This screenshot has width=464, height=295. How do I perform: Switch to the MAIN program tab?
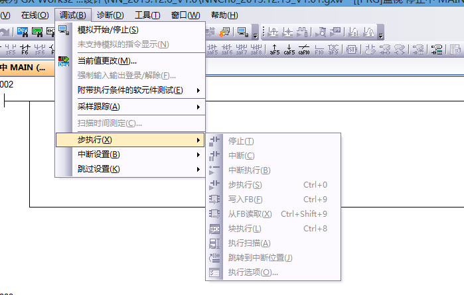tap(23, 68)
